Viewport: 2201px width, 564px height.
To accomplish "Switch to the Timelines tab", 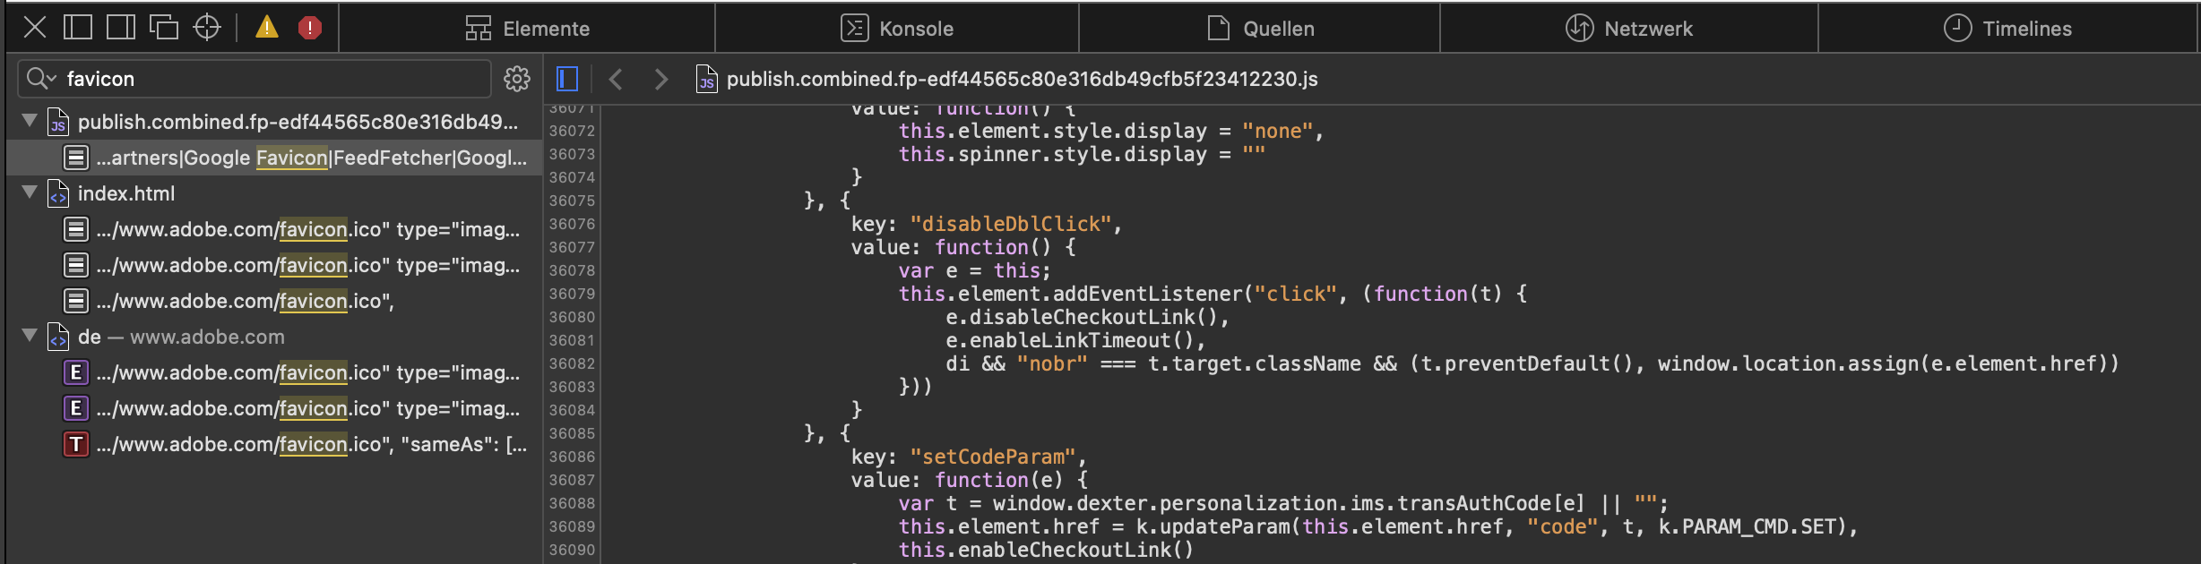I will 2007,29.
